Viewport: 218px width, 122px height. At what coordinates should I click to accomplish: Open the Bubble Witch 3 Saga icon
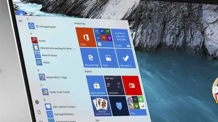tap(42, 77)
